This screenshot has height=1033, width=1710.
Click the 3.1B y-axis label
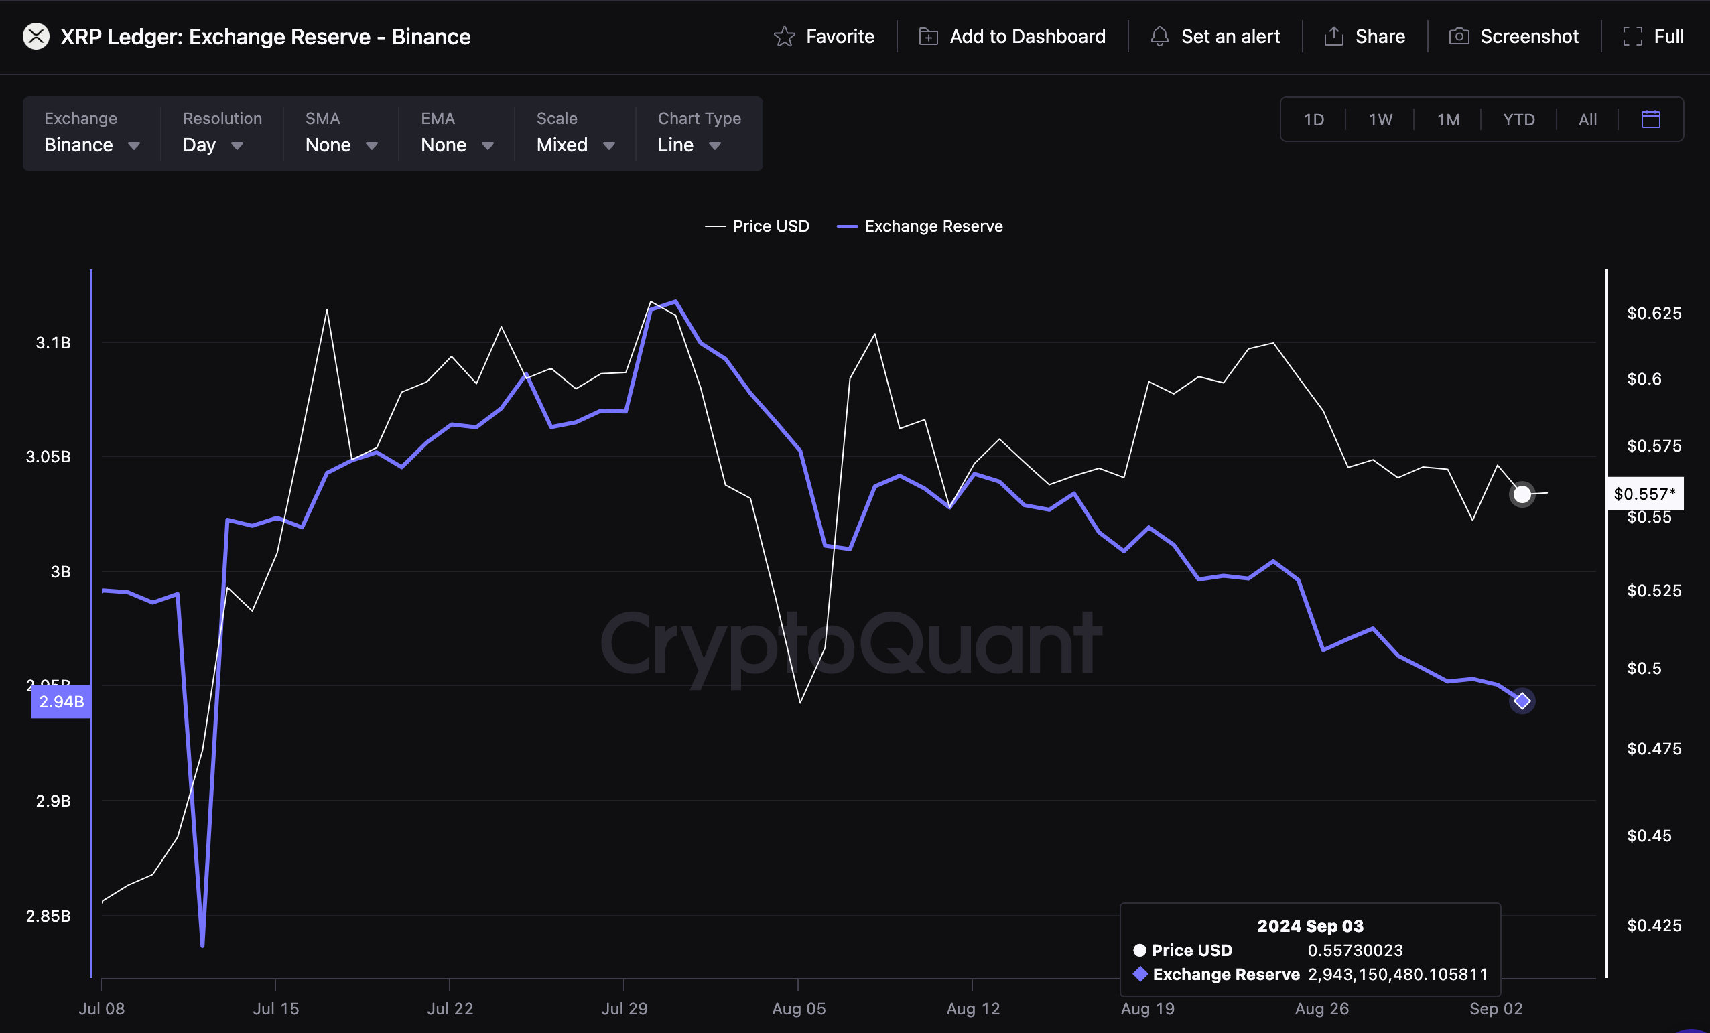[x=53, y=342]
